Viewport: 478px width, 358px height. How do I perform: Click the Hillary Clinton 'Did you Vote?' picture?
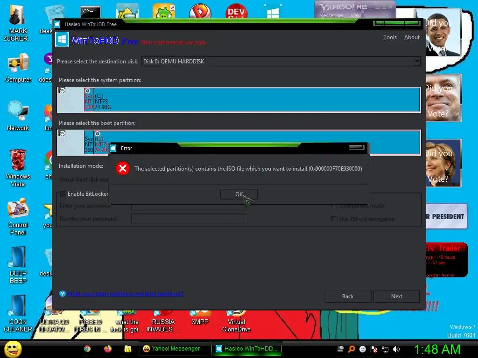(443, 163)
